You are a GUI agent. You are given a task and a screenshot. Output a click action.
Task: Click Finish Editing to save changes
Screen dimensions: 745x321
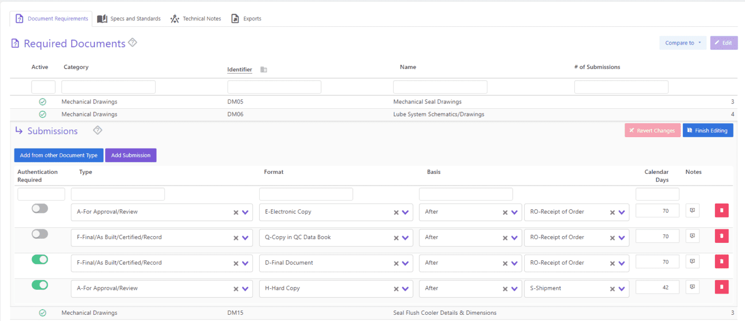coord(708,130)
